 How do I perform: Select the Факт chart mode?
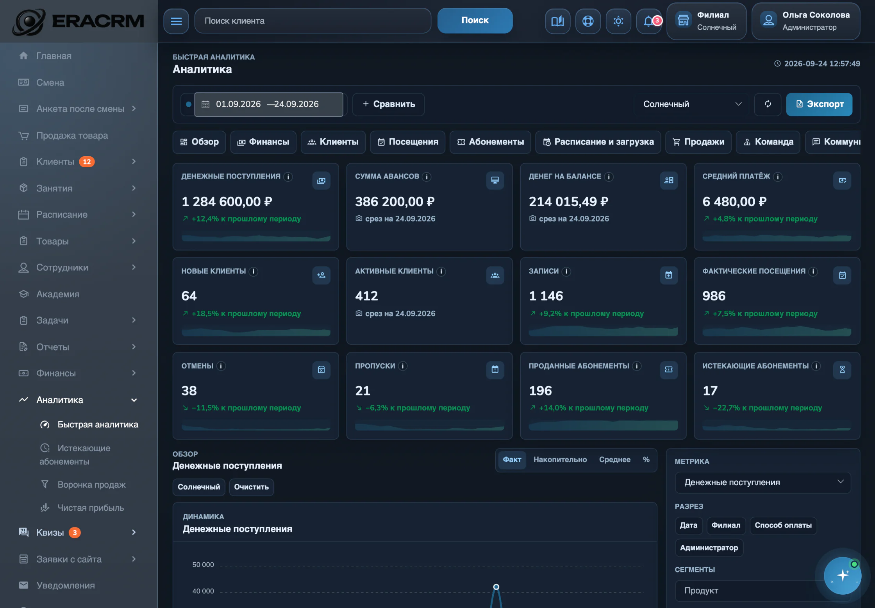click(x=512, y=460)
